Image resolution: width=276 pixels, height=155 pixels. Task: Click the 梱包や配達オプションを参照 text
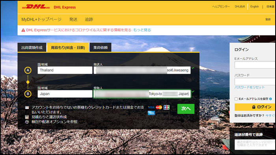(54, 122)
